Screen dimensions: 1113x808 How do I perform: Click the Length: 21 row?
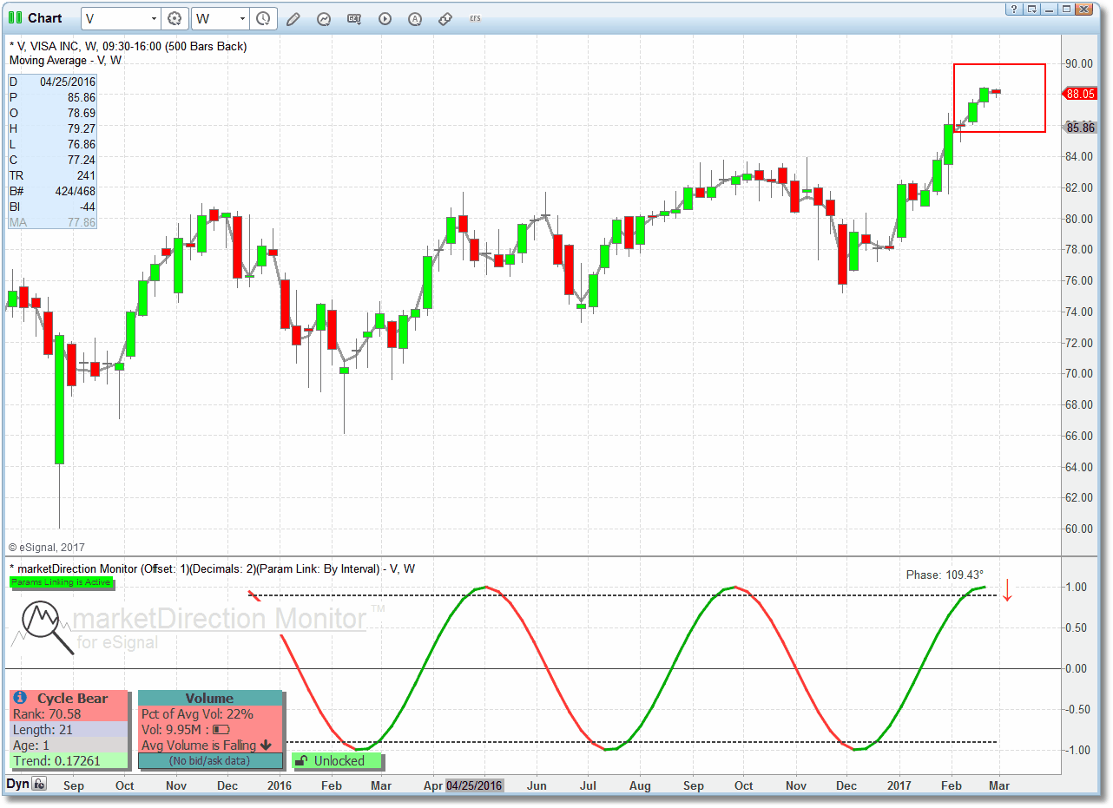(x=69, y=730)
